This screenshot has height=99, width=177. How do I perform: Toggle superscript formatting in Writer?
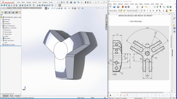pos(157,11)
